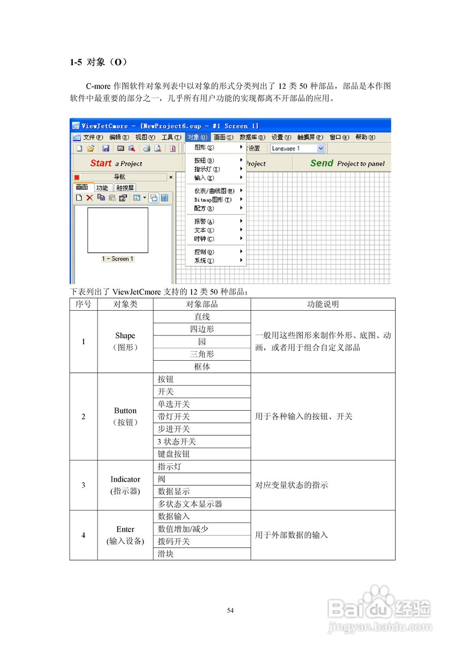Open a project using the Open folder icon
The height and width of the screenshot is (653, 461).
[x=92, y=147]
